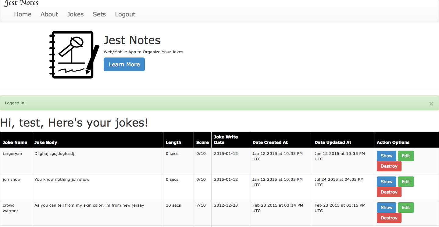Destroy the targeryan joke
The image size is (439, 227).
click(389, 166)
